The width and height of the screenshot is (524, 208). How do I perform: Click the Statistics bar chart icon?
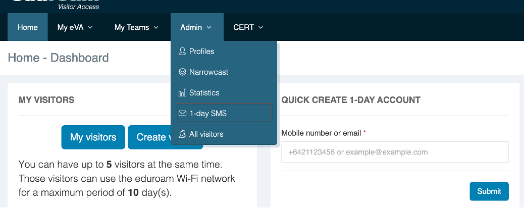click(x=182, y=93)
